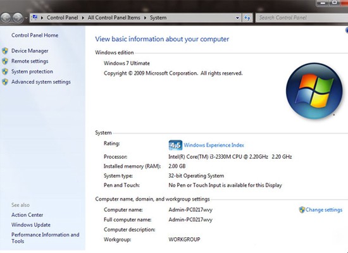Open Windows Experience Index link
Screen dimensions: 348x253
[214, 145]
